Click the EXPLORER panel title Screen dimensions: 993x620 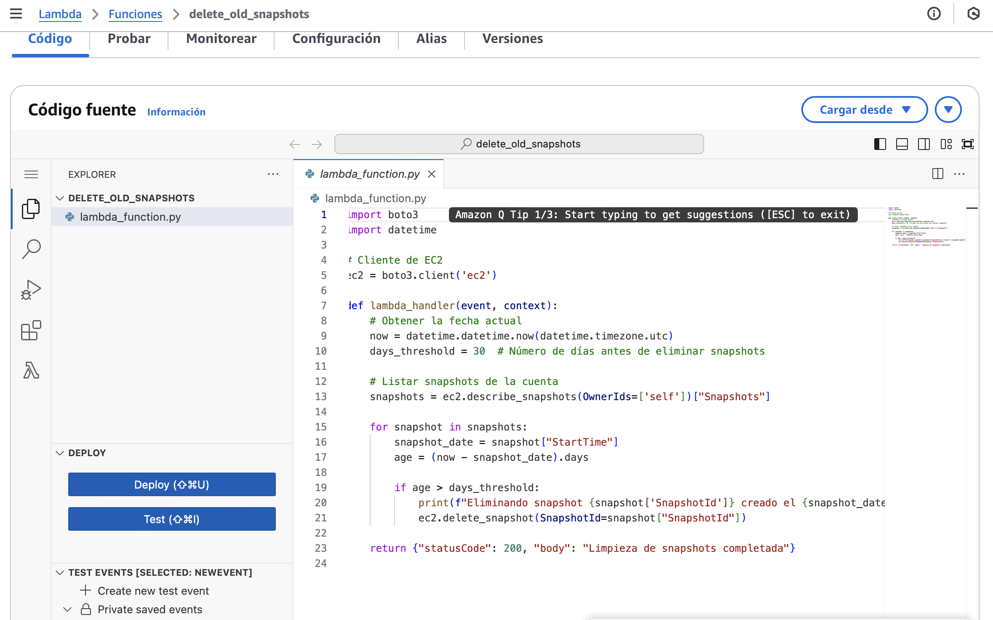pos(92,174)
